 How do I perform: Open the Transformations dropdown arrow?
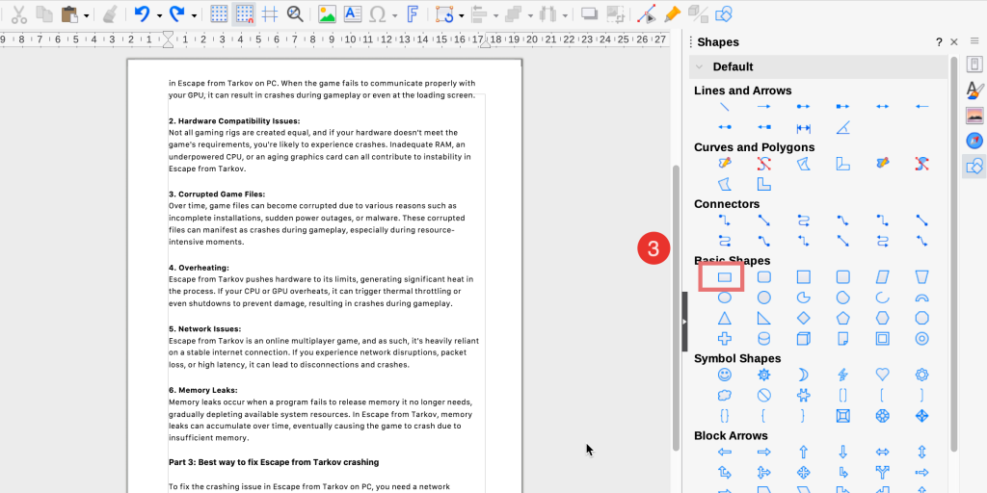pos(462,15)
